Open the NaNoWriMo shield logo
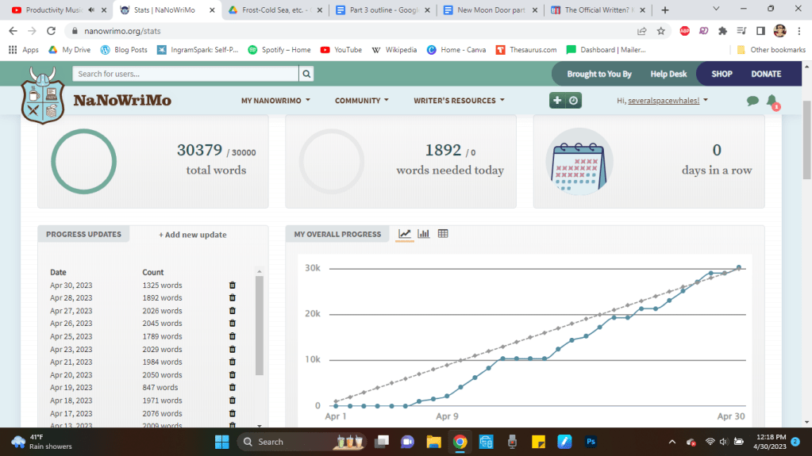The width and height of the screenshot is (812, 456). coord(42,96)
